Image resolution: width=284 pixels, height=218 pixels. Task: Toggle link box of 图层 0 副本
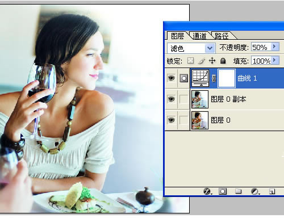pos(183,99)
